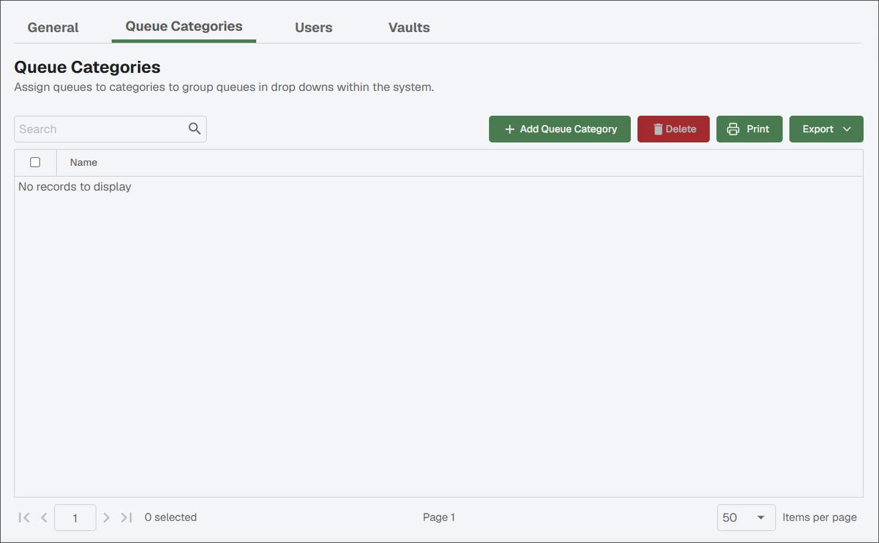Open the Export dropdown menu
Screen dimensions: 879x543
coord(826,129)
